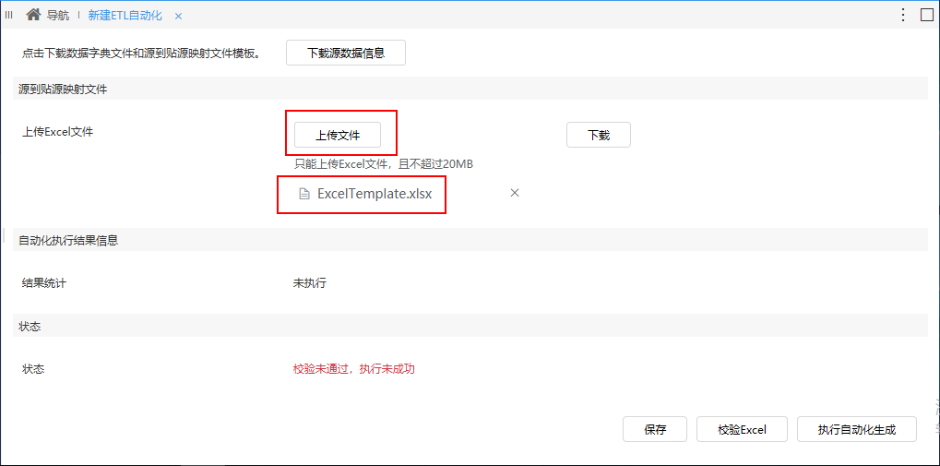
Task: Click the home navigation icon
Action: pyautogui.click(x=33, y=15)
